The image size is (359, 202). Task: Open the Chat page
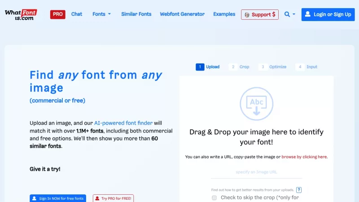[76, 14]
